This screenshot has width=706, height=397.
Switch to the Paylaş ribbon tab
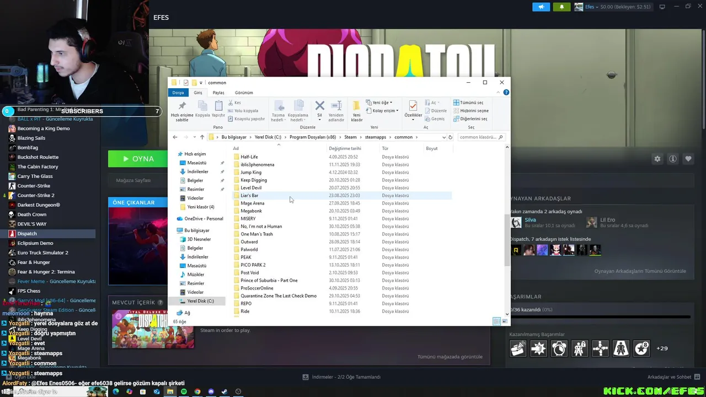[x=218, y=93]
